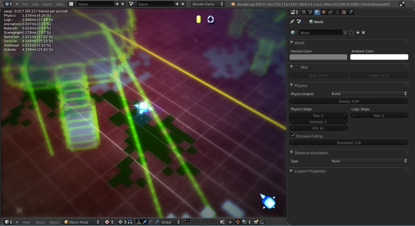Toggle fullscreen with the header arrows icon

pyautogui.click(x=402, y=4)
